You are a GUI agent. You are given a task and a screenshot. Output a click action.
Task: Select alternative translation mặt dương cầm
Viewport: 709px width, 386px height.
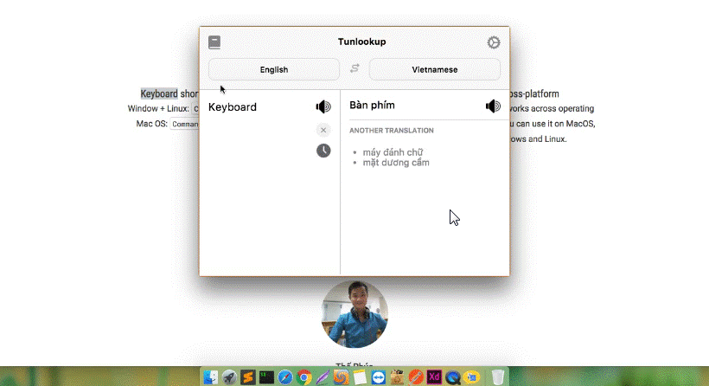[x=396, y=163]
